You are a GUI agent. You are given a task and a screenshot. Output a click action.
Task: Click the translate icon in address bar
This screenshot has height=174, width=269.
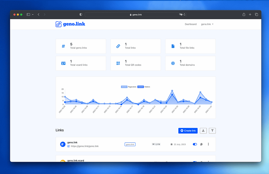click(181, 14)
